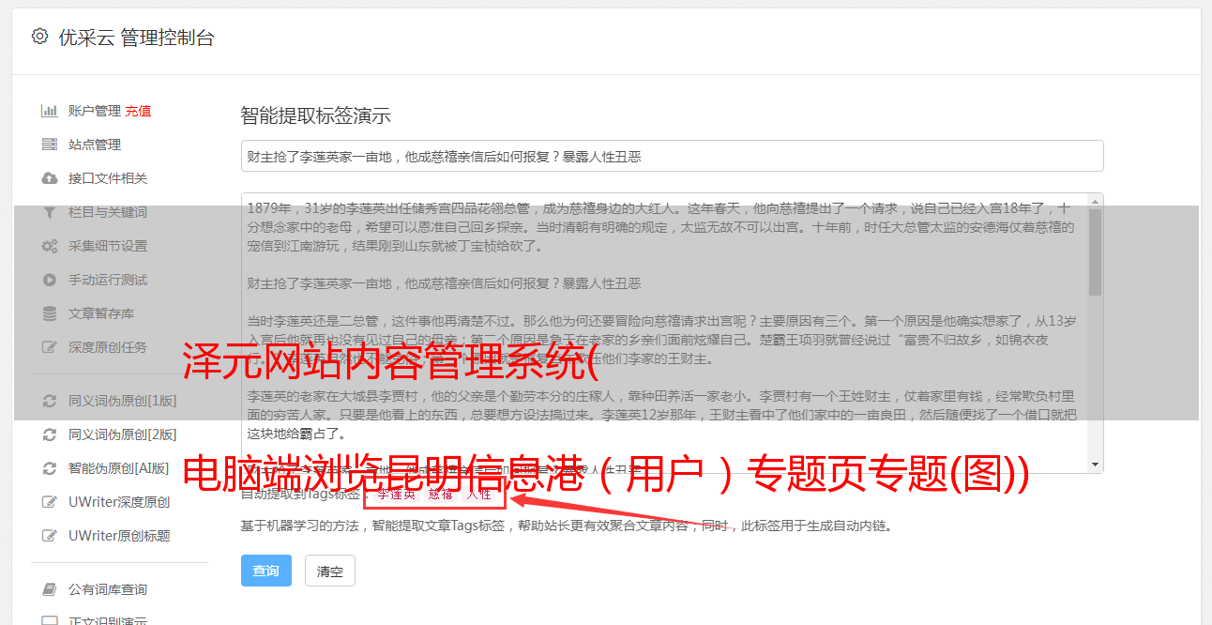Click the play icon for 手动运行测试
This screenshot has width=1212, height=625.
[x=50, y=280]
